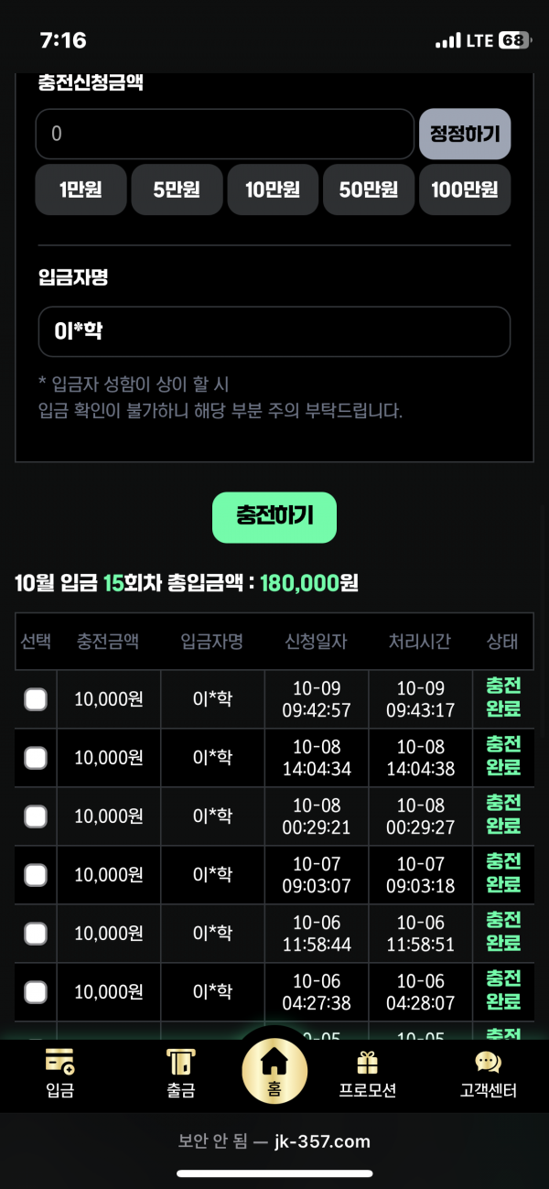The height and width of the screenshot is (1189, 549).
Task: Add 5만원 to the charge amount
Action: click(x=177, y=189)
